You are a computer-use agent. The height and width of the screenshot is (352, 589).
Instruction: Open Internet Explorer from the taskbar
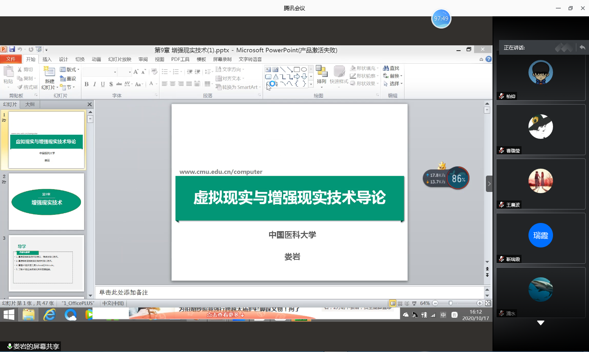49,314
